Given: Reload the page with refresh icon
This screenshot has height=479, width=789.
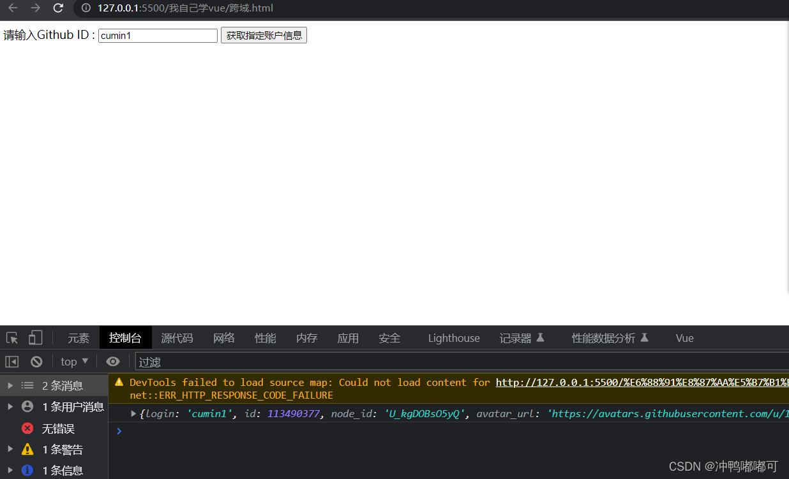Looking at the screenshot, I should [58, 8].
